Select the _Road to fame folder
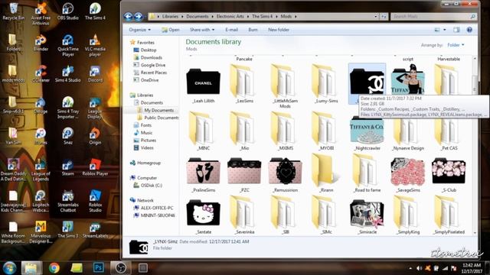This screenshot has height=275, width=490. (367, 173)
